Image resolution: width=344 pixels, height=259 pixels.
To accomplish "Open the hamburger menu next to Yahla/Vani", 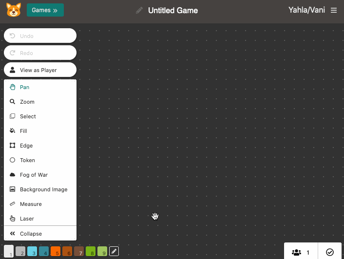I will click(x=334, y=10).
